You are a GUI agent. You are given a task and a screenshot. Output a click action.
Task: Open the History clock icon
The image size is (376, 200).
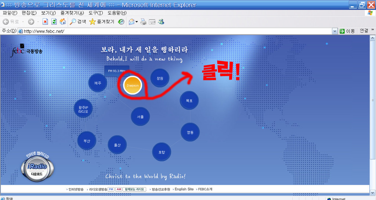point(121,22)
